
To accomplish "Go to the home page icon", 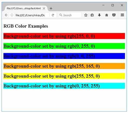I will (x=107, y=15).
